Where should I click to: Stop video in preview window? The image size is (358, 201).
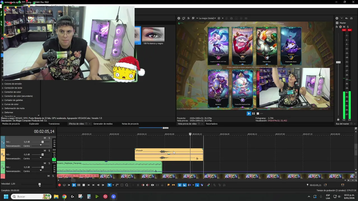(x=258, y=113)
